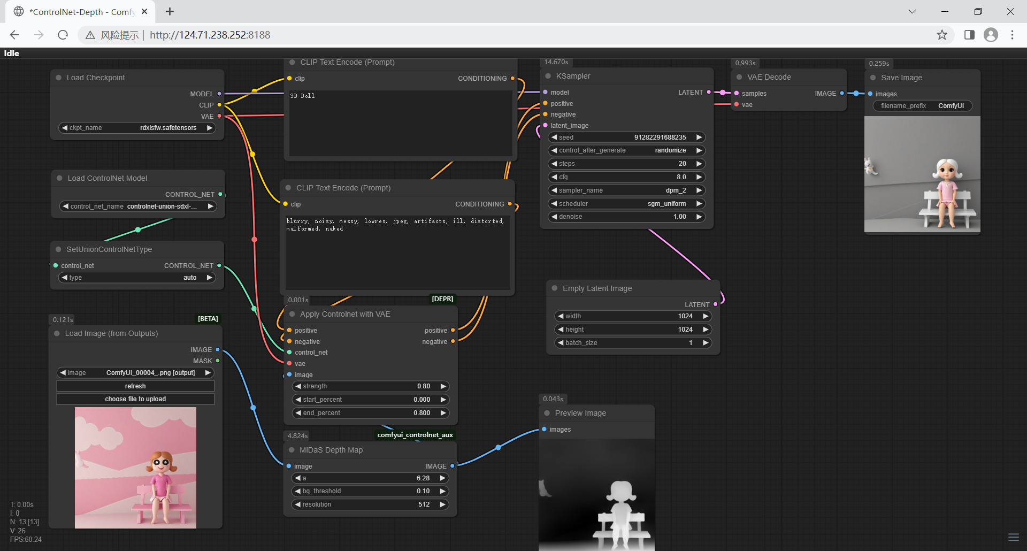Click the browser reload page icon
This screenshot has width=1027, height=551.
(63, 35)
